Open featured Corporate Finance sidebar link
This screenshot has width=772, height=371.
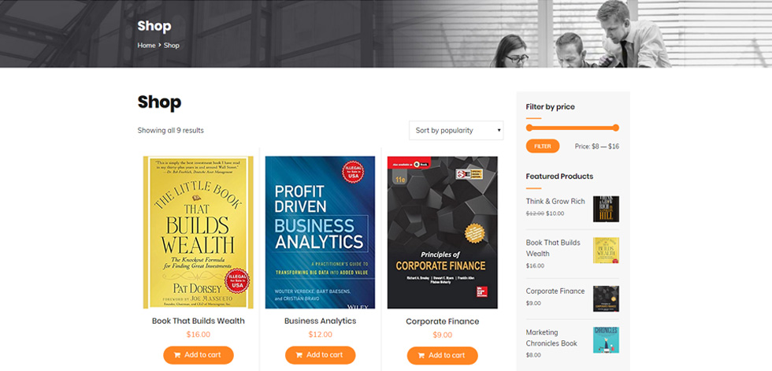click(555, 291)
